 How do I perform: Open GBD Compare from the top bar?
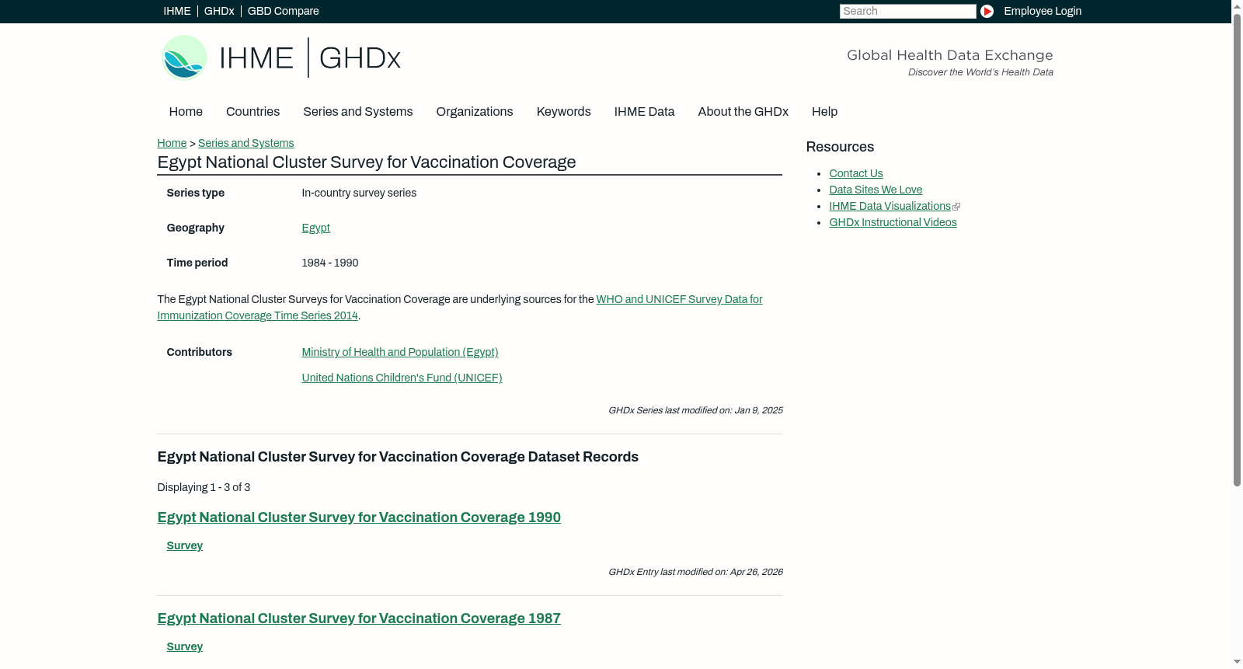(284, 11)
